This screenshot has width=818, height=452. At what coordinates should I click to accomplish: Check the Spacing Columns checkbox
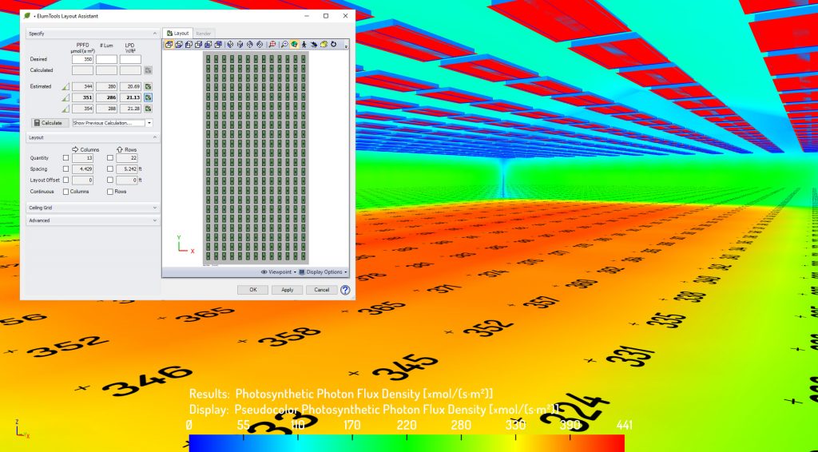click(66, 169)
